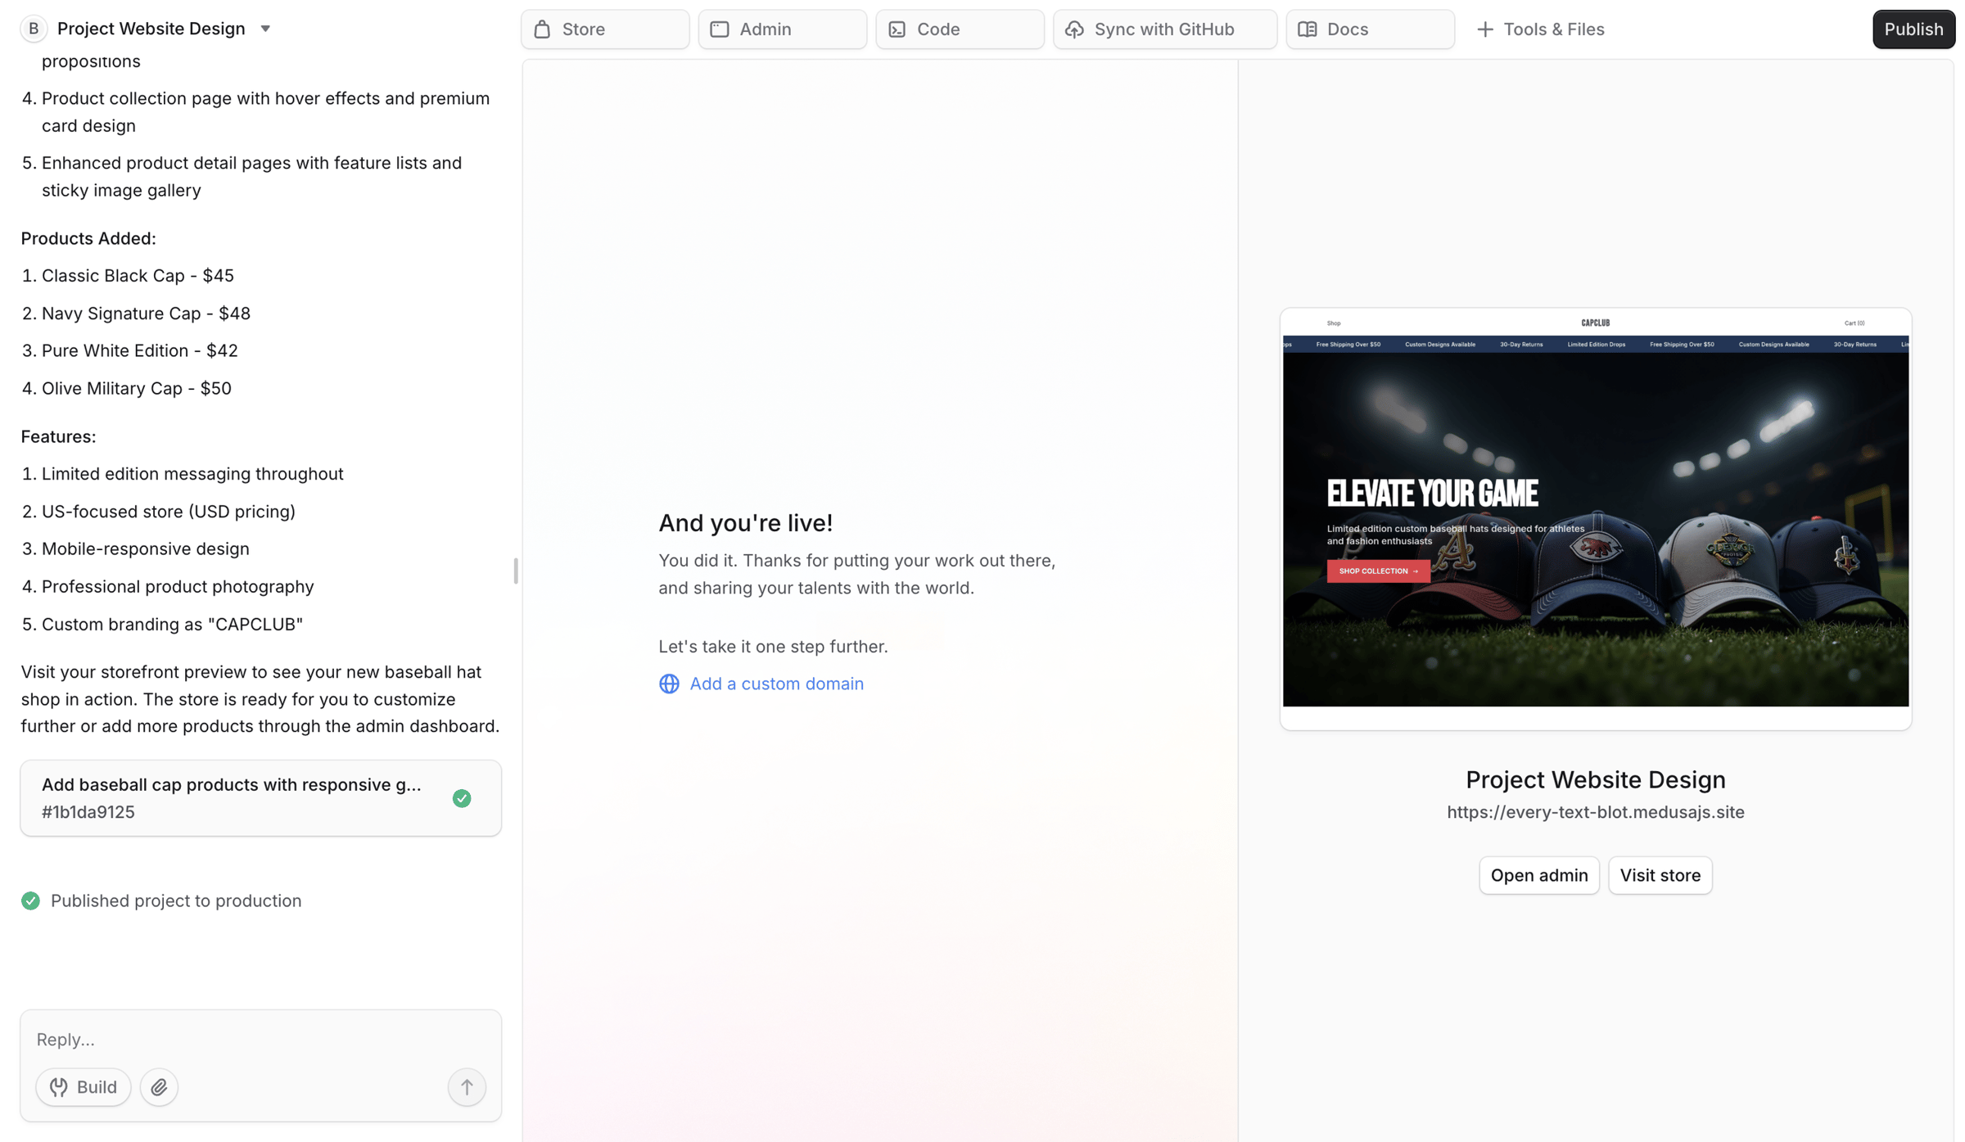Click the CAPCLUB storefront preview thumbnail
The image size is (1965, 1142).
[x=1595, y=519]
